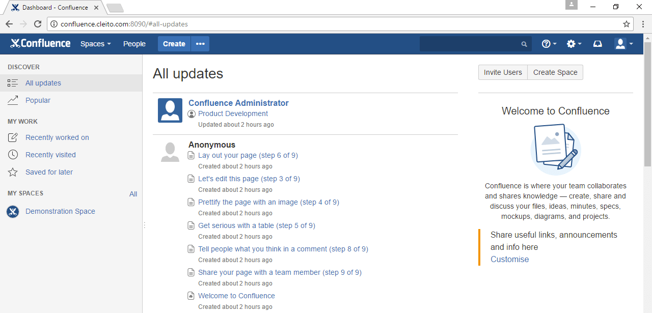Viewport: 652px width, 313px height.
Task: Open the Help menu
Action: (x=549, y=44)
